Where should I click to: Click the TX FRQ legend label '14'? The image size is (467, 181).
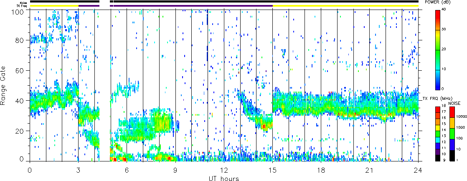(x=444, y=130)
